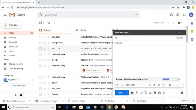
Task: Toggle formatting options in the compose toolbar
Action: [x=132, y=93]
